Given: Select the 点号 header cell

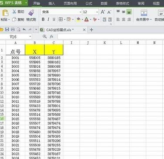Looking at the screenshot, I should click(15, 50).
